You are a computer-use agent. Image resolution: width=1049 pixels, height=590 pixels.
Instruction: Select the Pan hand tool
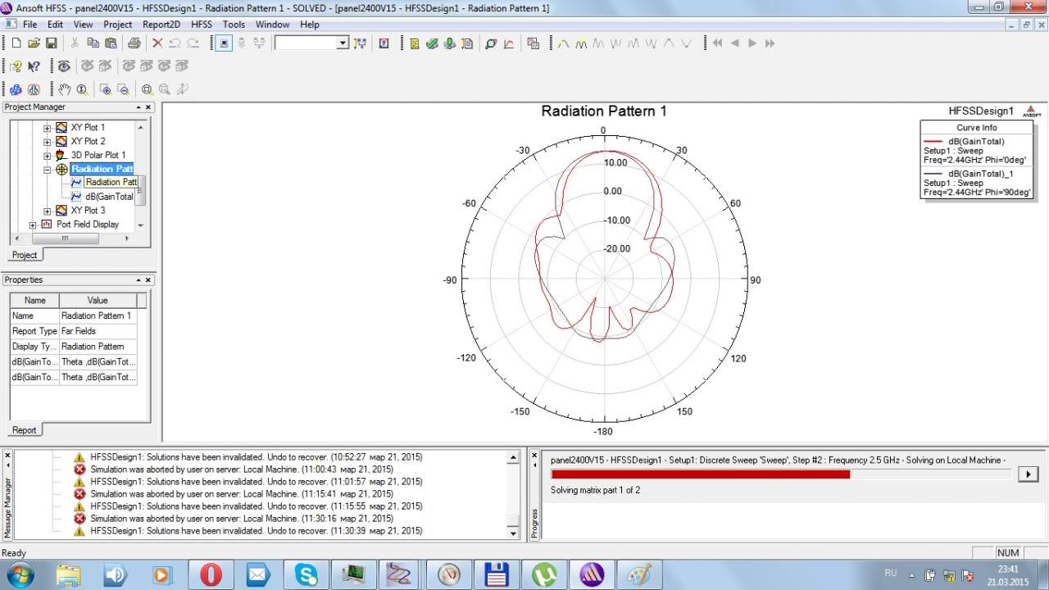[64, 89]
